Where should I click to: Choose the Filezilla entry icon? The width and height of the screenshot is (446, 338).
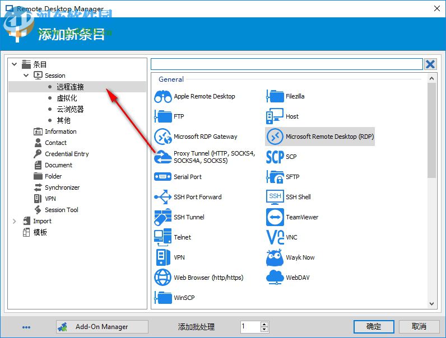coord(275,97)
